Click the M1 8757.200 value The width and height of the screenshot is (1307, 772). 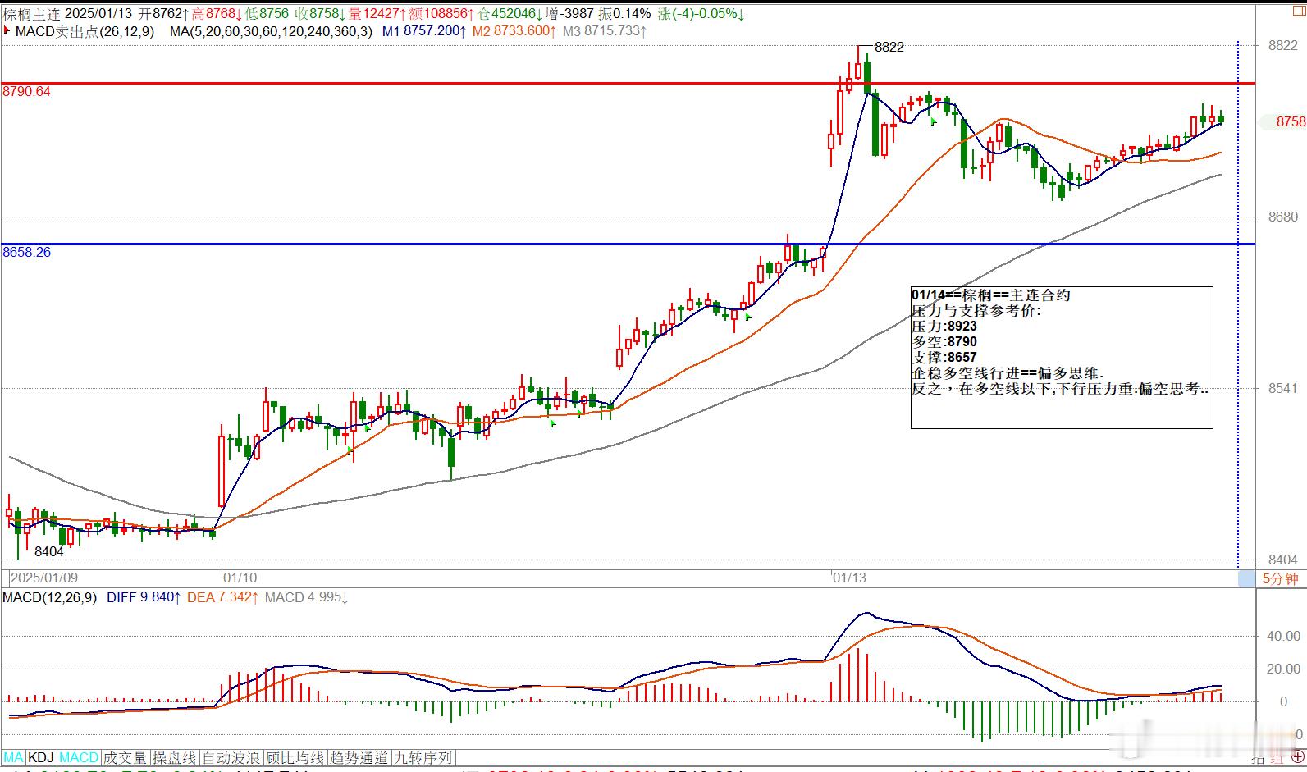[424, 31]
